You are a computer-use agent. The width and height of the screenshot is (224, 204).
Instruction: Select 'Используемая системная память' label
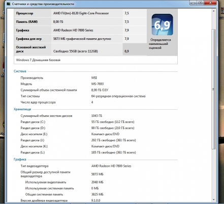tap(49, 189)
